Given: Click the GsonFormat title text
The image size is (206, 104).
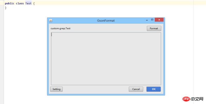Looking at the screenshot, I should coord(106,21).
